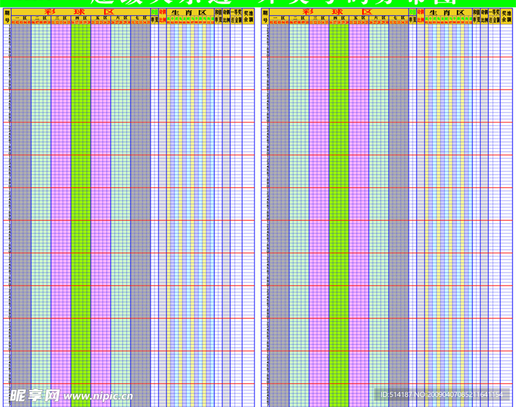
Task: Select 七区 header in right chart
Action: click(x=398, y=18)
